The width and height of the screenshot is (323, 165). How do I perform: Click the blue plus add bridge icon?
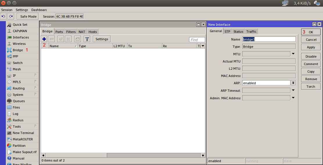click(x=44, y=39)
